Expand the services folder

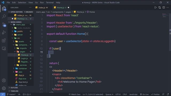pos(15,65)
